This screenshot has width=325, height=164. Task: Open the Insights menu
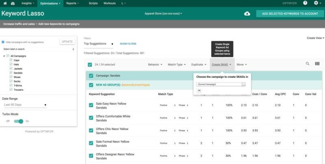pos(28,3)
